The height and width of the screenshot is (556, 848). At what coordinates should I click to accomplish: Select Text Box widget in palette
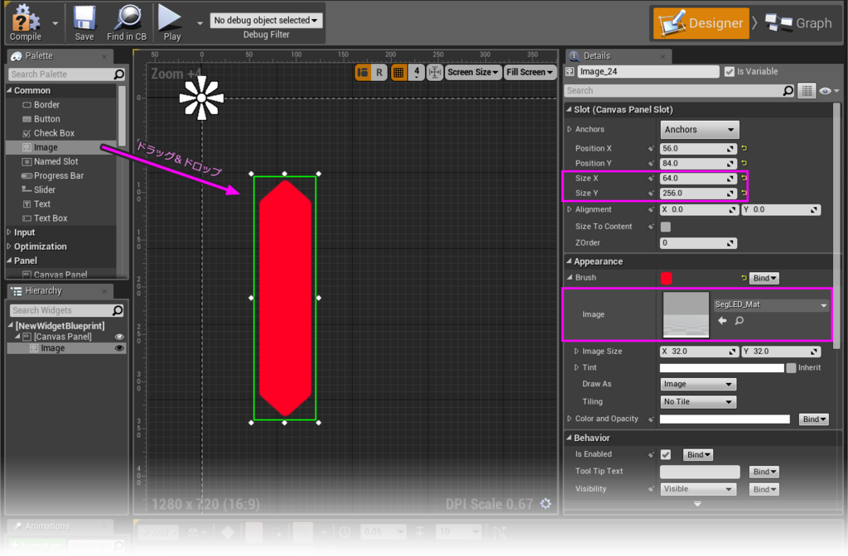(x=60, y=218)
